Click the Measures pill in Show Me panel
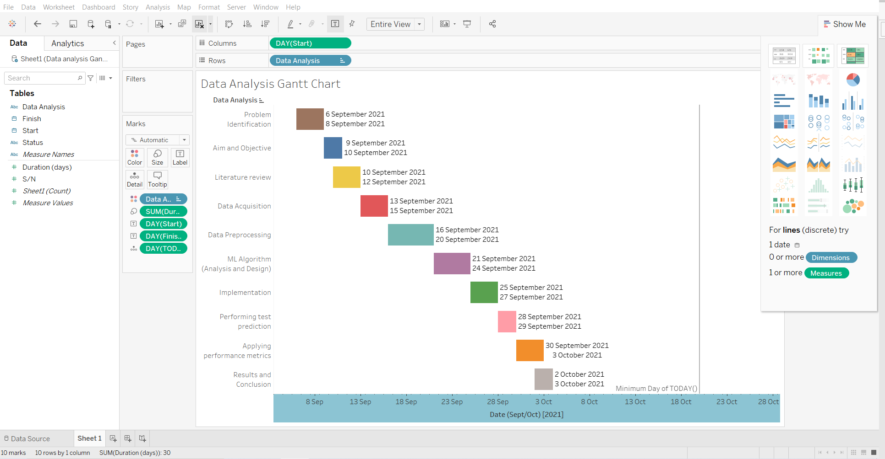 (x=826, y=273)
